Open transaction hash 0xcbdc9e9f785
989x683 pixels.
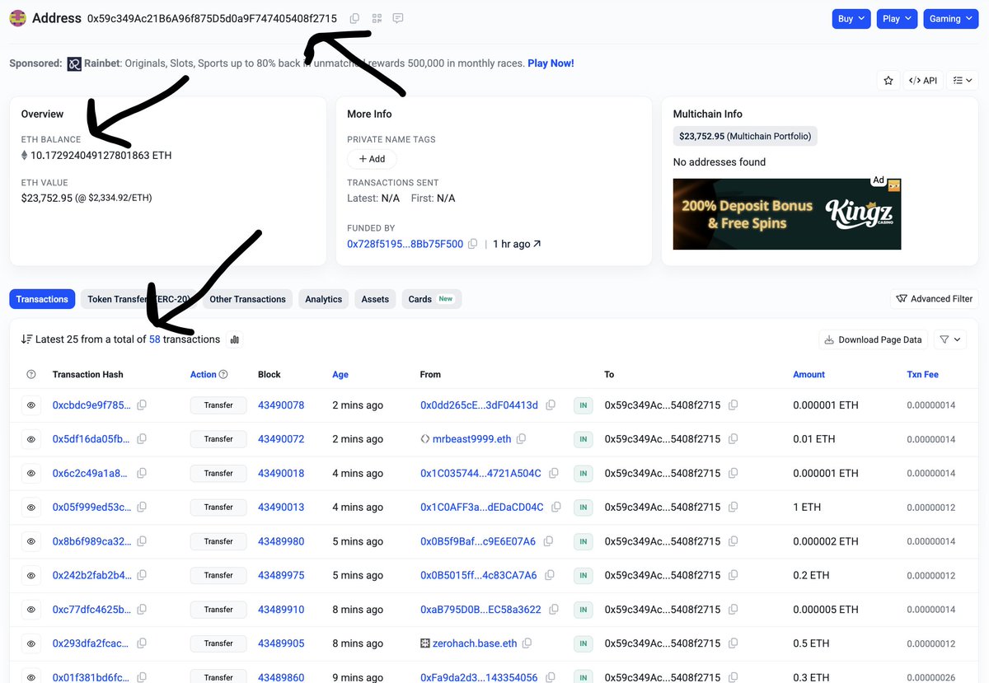[91, 405]
